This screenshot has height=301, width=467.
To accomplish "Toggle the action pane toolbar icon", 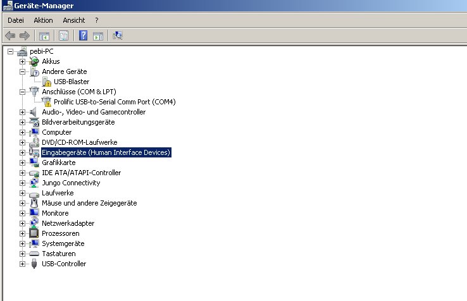I will [98, 35].
